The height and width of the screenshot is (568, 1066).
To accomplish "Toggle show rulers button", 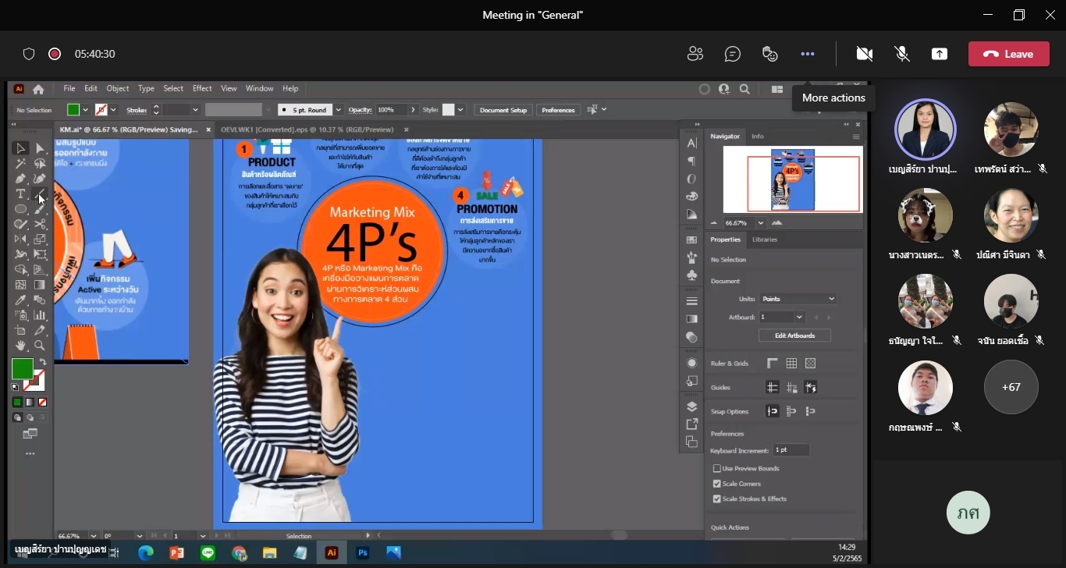I will coord(773,364).
